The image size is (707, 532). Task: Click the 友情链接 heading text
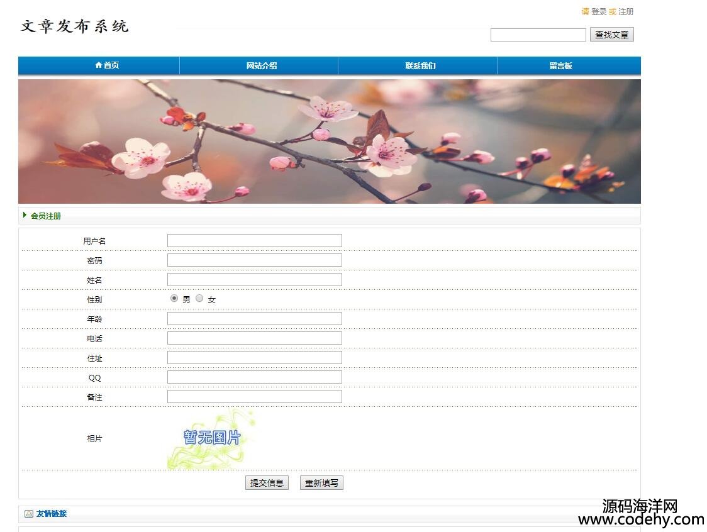(x=52, y=514)
